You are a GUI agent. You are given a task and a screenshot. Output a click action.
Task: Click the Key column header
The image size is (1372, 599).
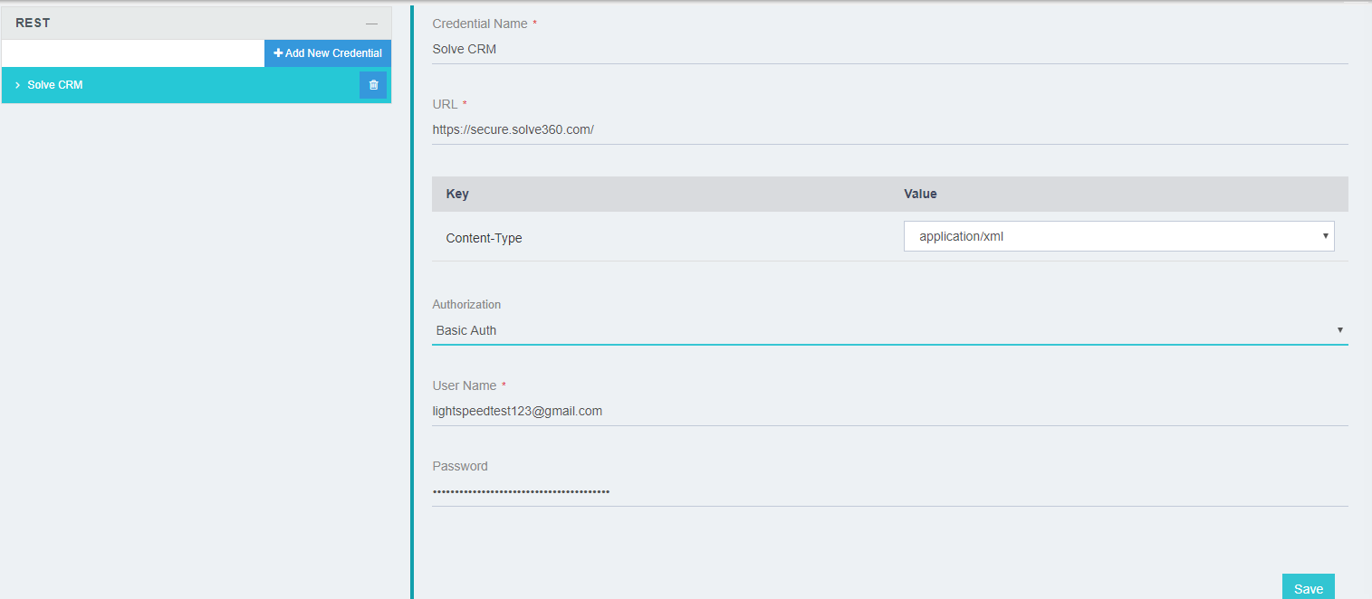coord(457,194)
